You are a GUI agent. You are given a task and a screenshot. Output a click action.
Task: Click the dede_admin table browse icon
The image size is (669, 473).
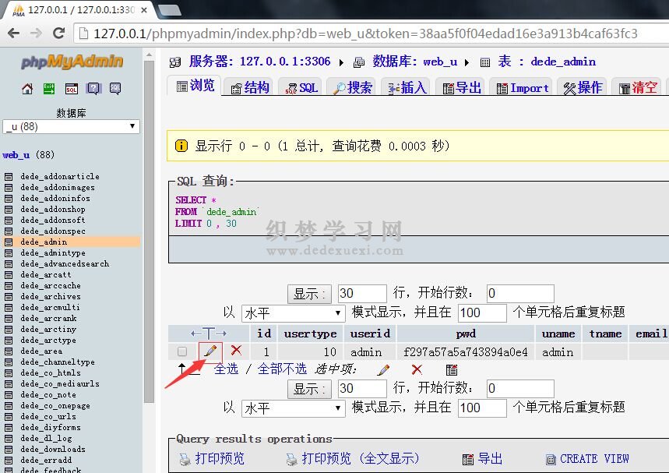point(8,242)
